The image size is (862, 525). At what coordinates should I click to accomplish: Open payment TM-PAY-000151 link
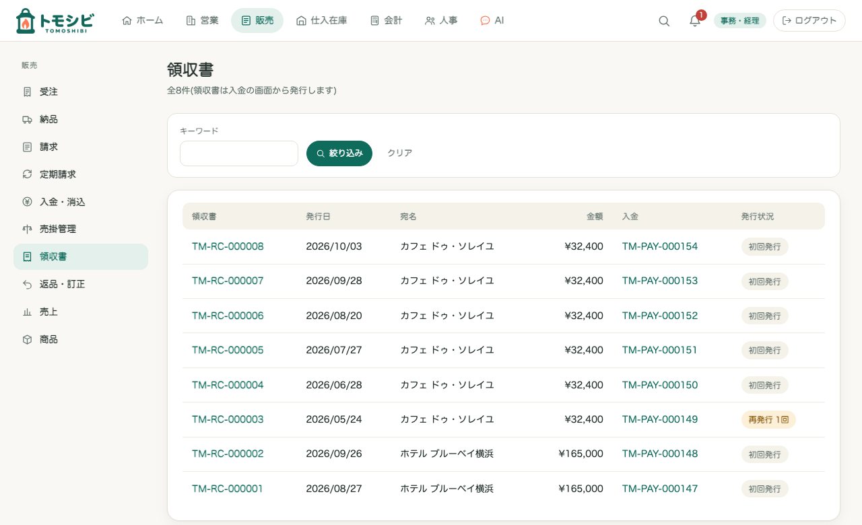tap(660, 350)
